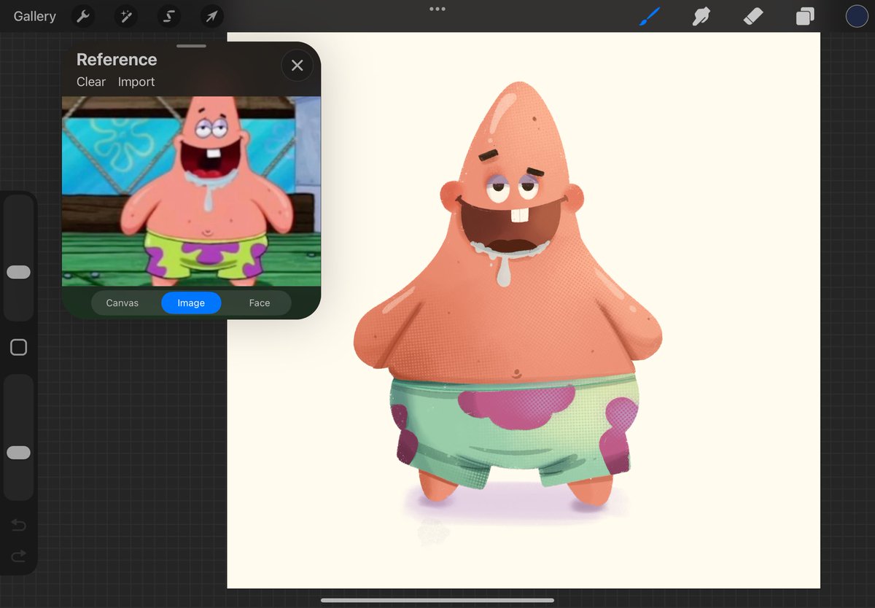Import a new reference image
The height and width of the screenshot is (608, 875).
(x=136, y=82)
